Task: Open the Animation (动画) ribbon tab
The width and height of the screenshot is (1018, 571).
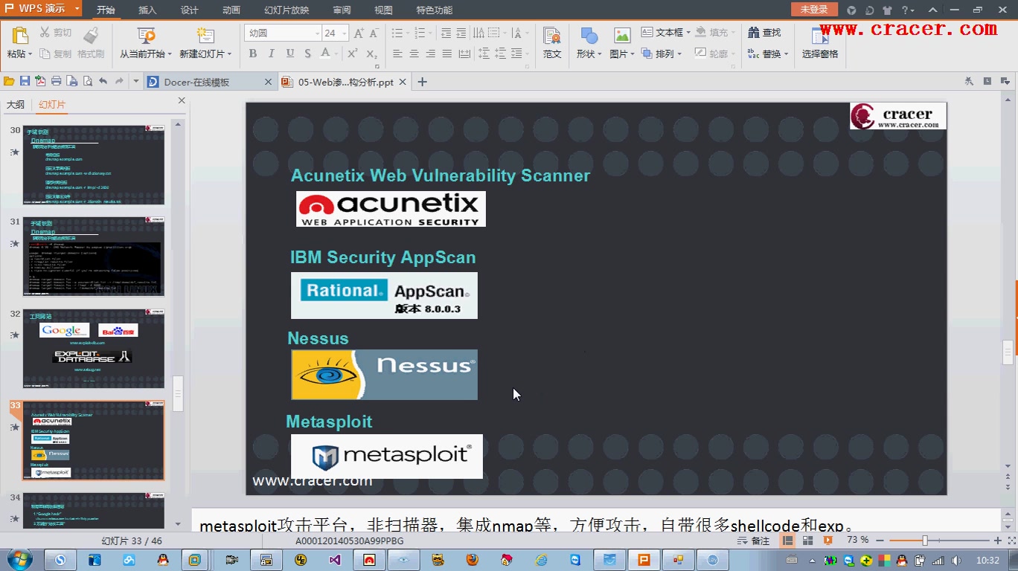Action: click(x=231, y=10)
